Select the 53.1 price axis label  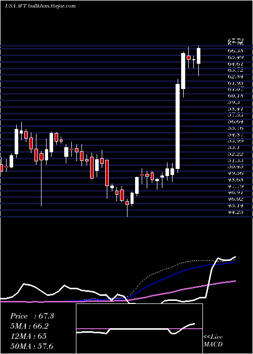tap(234, 148)
